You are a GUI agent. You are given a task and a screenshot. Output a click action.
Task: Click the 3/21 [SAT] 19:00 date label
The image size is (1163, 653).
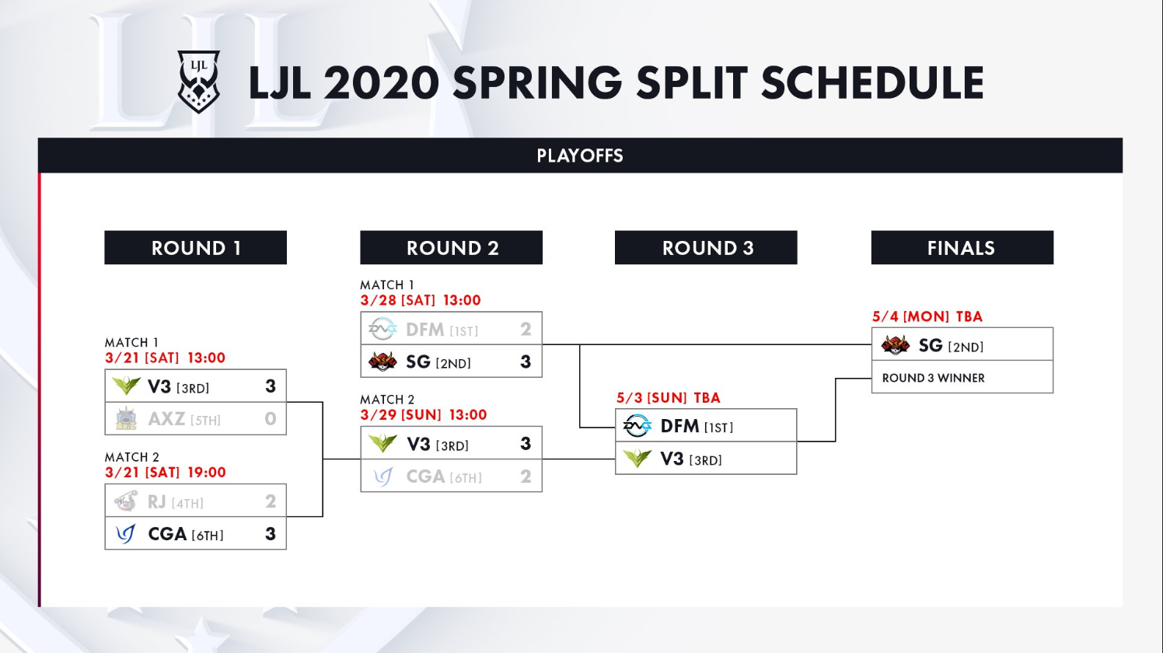pos(166,473)
